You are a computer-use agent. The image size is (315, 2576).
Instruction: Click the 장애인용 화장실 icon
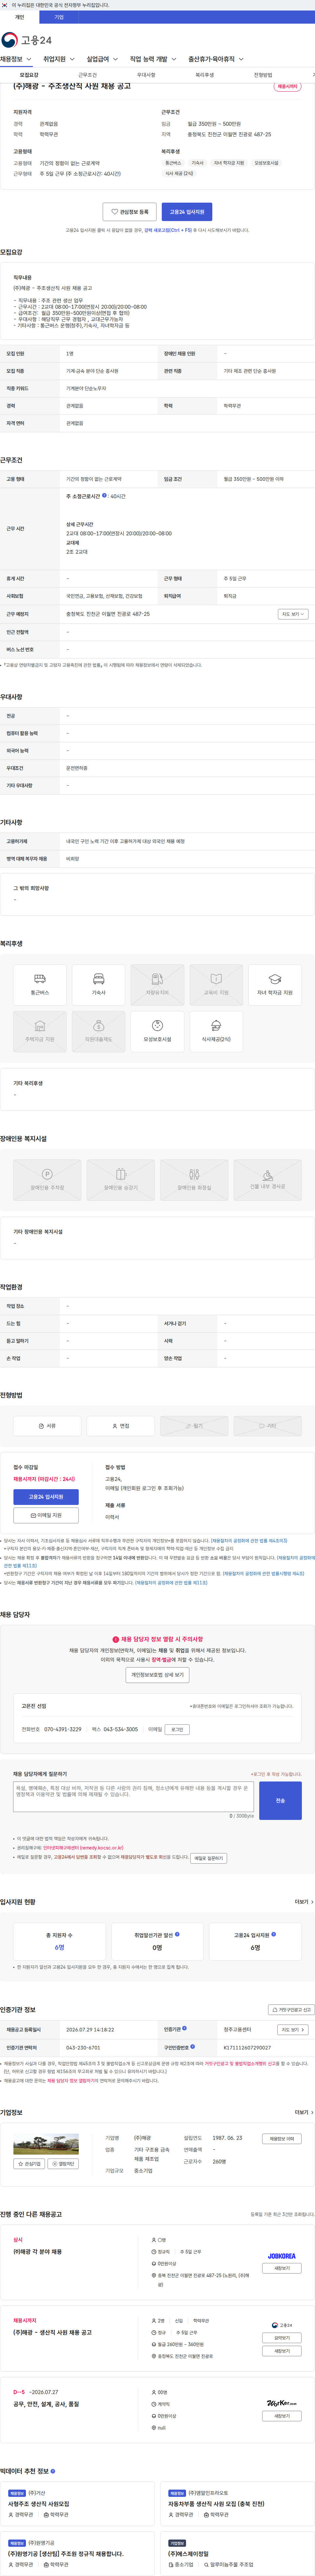[x=194, y=1180]
